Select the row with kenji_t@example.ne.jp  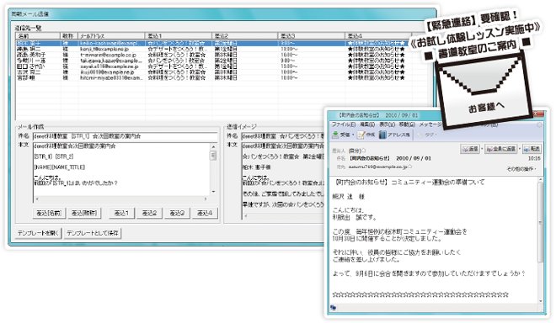(222, 49)
